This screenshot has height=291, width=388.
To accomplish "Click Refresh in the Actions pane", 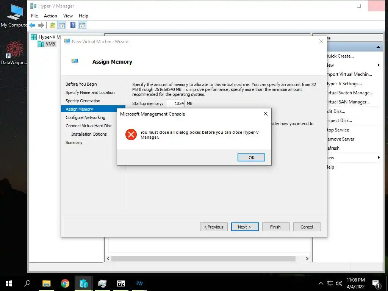I will 333,148.
